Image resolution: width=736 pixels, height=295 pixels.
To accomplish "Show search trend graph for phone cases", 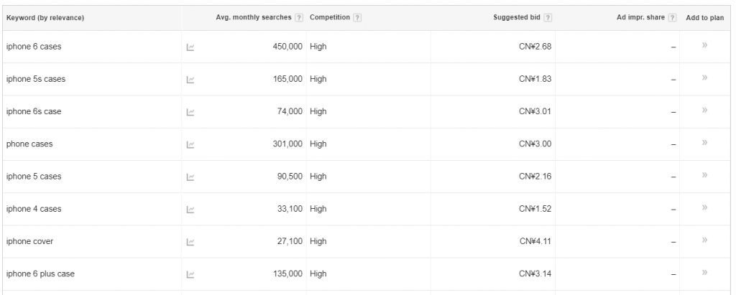I will pyautogui.click(x=190, y=144).
